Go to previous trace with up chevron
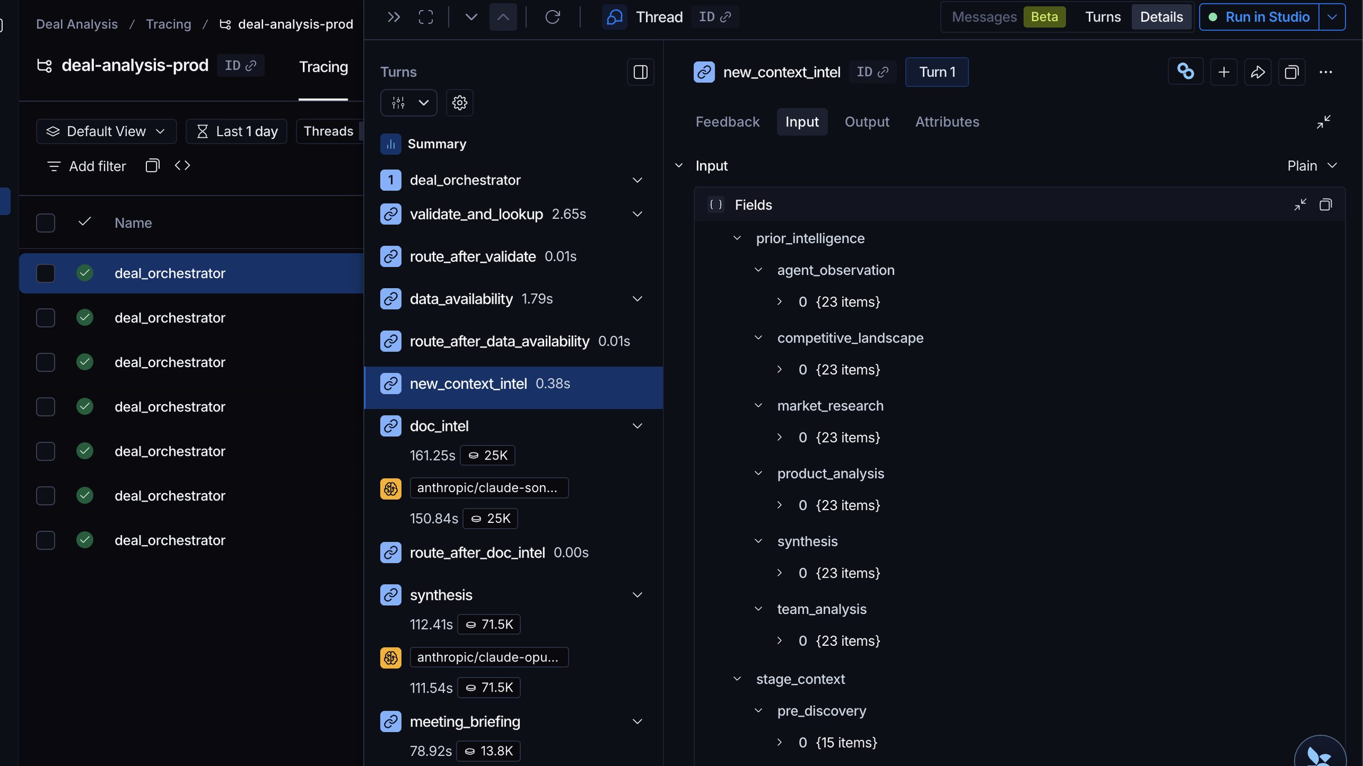Viewport: 1363px width, 766px height. [503, 17]
